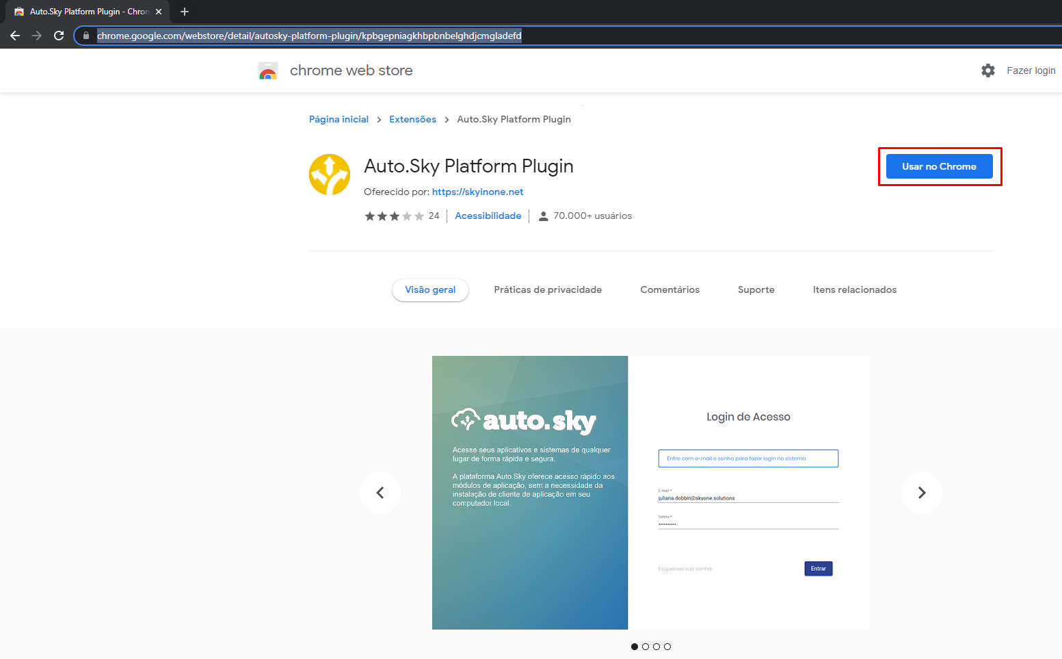Select the third carousel dot
Image resolution: width=1062 pixels, height=659 pixels.
coord(656,647)
